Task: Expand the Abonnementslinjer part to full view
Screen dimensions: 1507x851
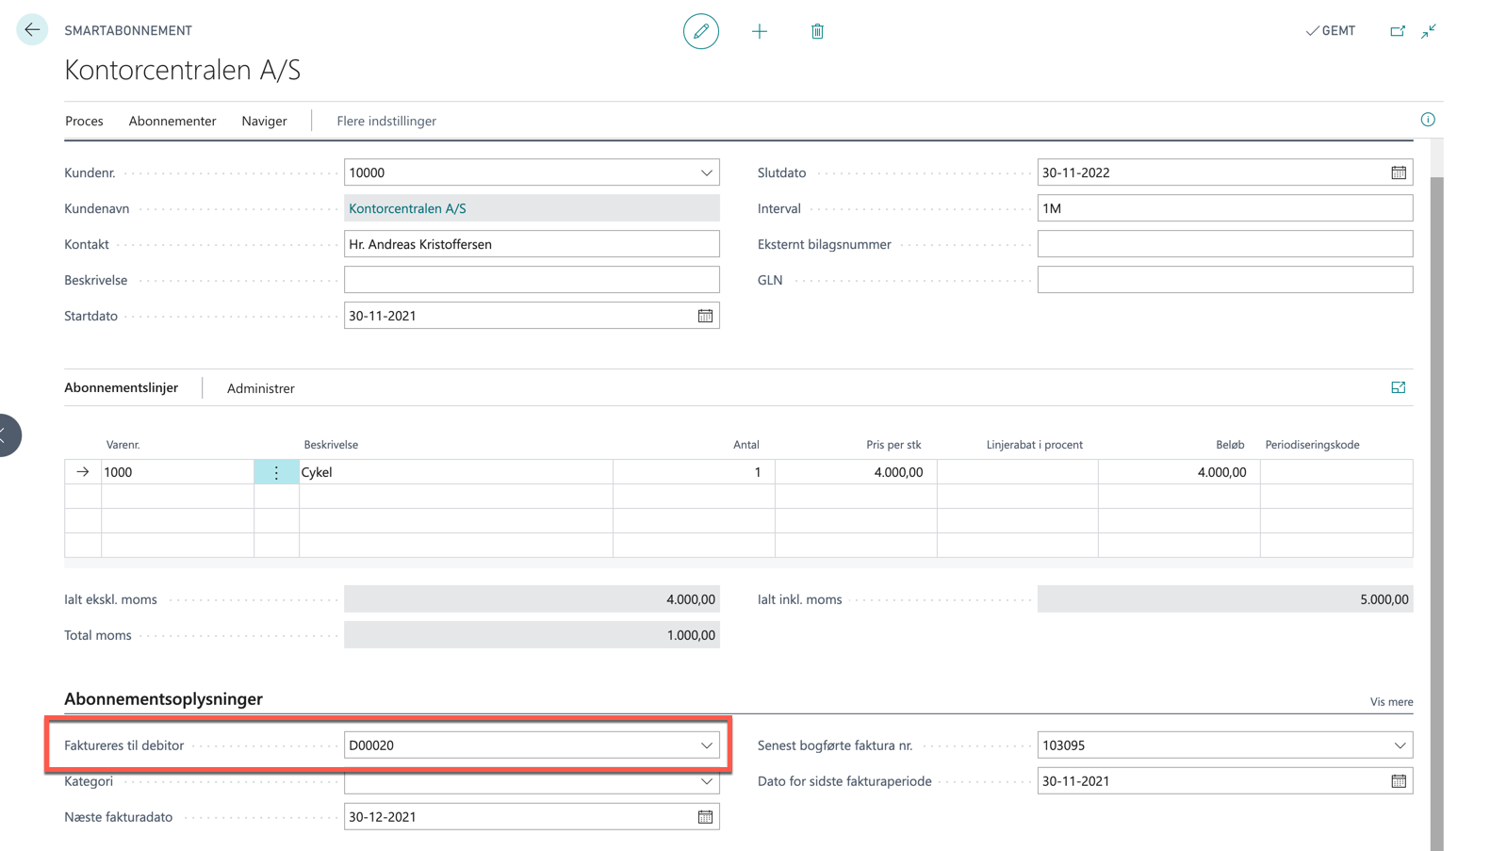Action: coord(1398,387)
